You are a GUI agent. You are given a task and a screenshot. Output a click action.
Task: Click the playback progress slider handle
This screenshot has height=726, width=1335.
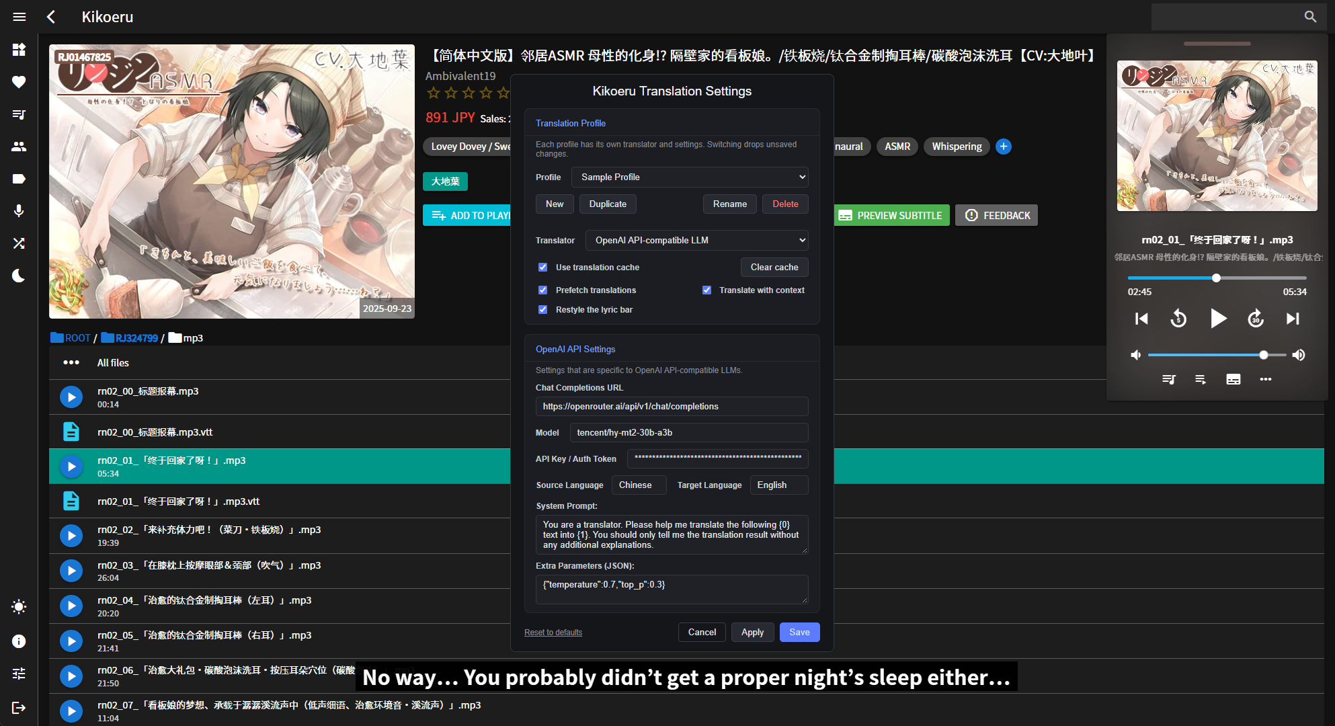(1216, 278)
